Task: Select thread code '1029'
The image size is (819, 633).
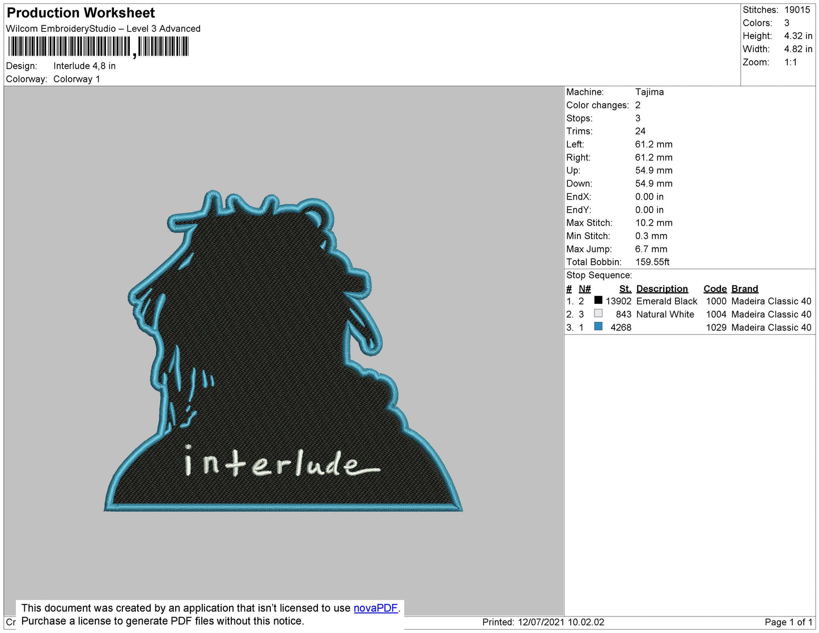Action: point(716,327)
